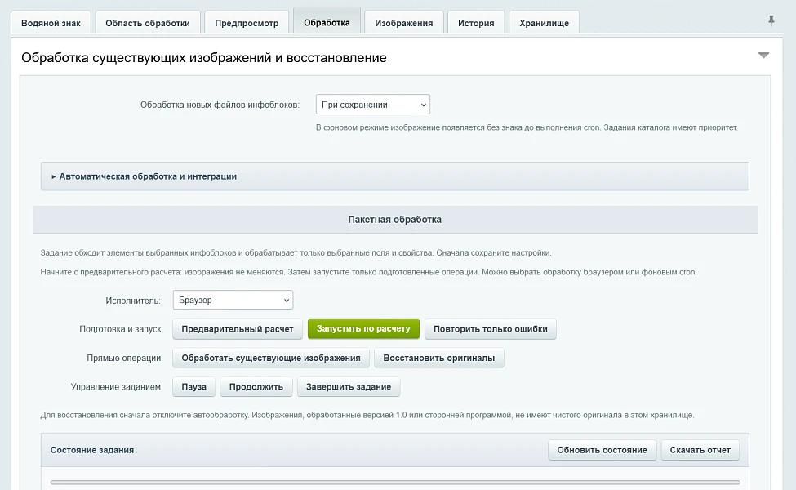Click the Управление заданием label
Image resolution: width=796 pixels, height=490 pixels.
click(116, 387)
